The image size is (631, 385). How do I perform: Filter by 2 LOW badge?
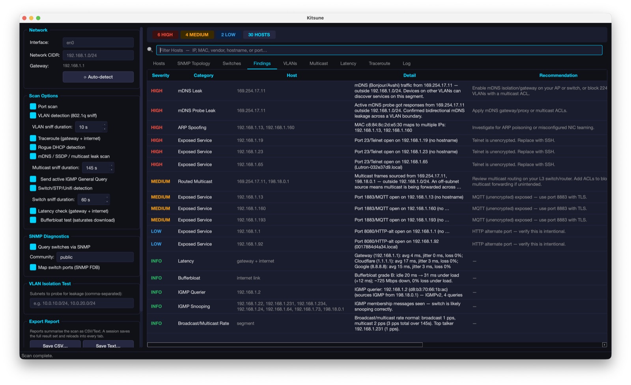tap(228, 35)
